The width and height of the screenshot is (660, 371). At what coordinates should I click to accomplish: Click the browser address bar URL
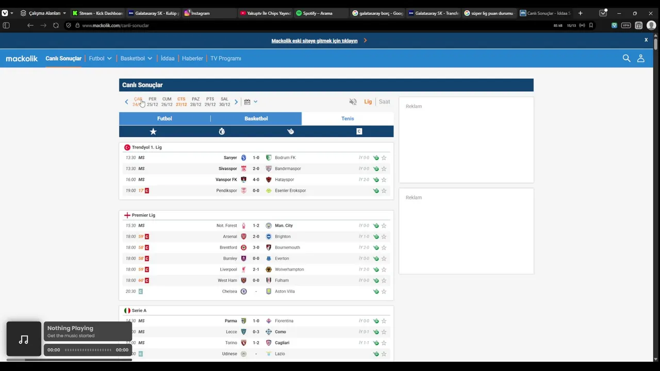(x=115, y=25)
